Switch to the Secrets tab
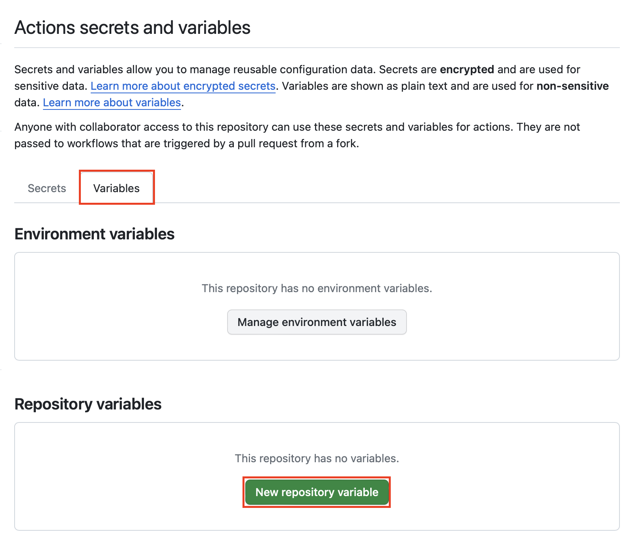Viewport: 638px width, 552px height. click(x=47, y=188)
